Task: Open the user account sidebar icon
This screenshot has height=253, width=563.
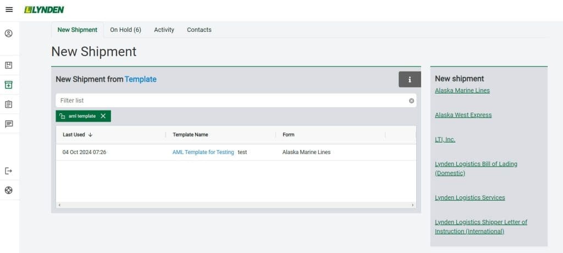Action: tap(9, 34)
